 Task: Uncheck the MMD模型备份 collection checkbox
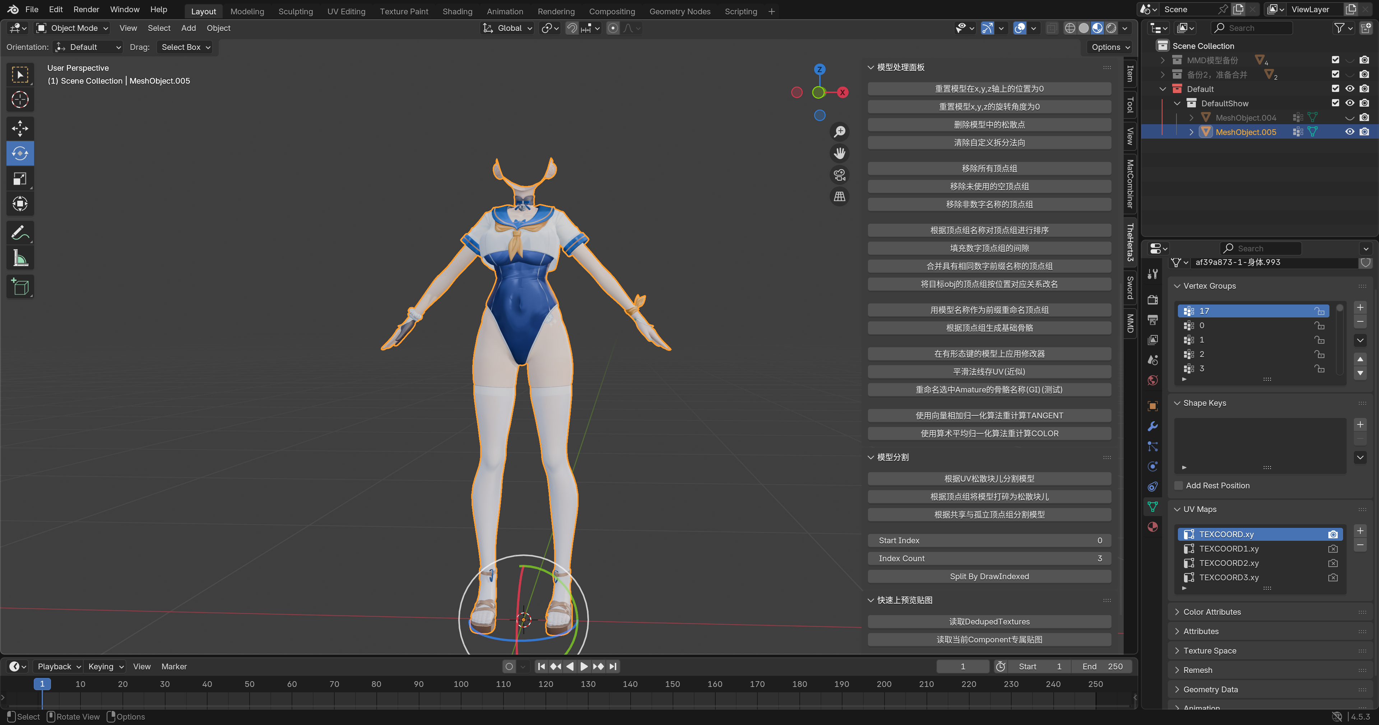tap(1335, 60)
